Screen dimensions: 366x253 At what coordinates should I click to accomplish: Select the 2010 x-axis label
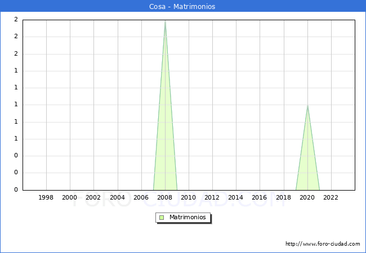point(189,197)
